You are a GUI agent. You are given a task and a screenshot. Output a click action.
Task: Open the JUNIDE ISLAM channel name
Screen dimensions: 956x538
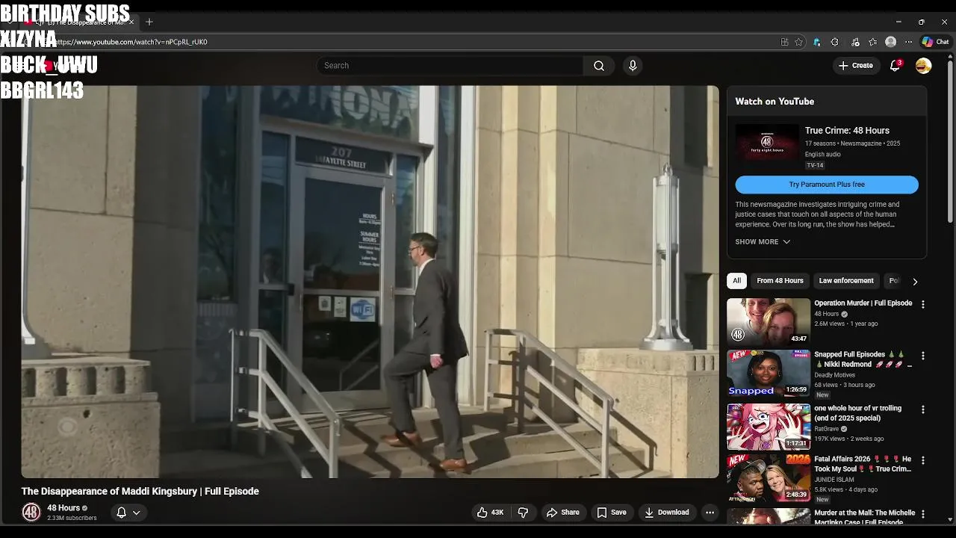(834, 480)
